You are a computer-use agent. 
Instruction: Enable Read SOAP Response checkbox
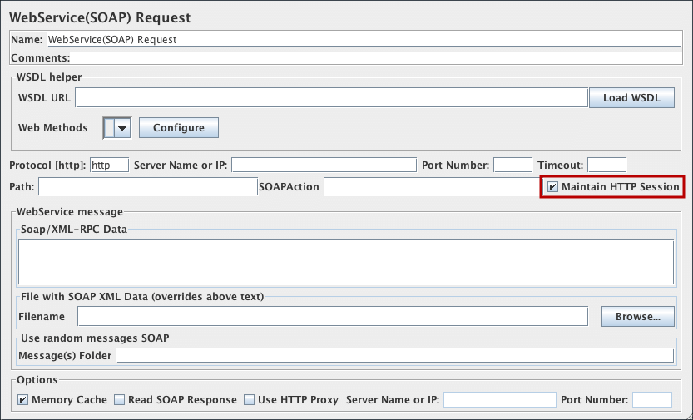[x=120, y=400]
